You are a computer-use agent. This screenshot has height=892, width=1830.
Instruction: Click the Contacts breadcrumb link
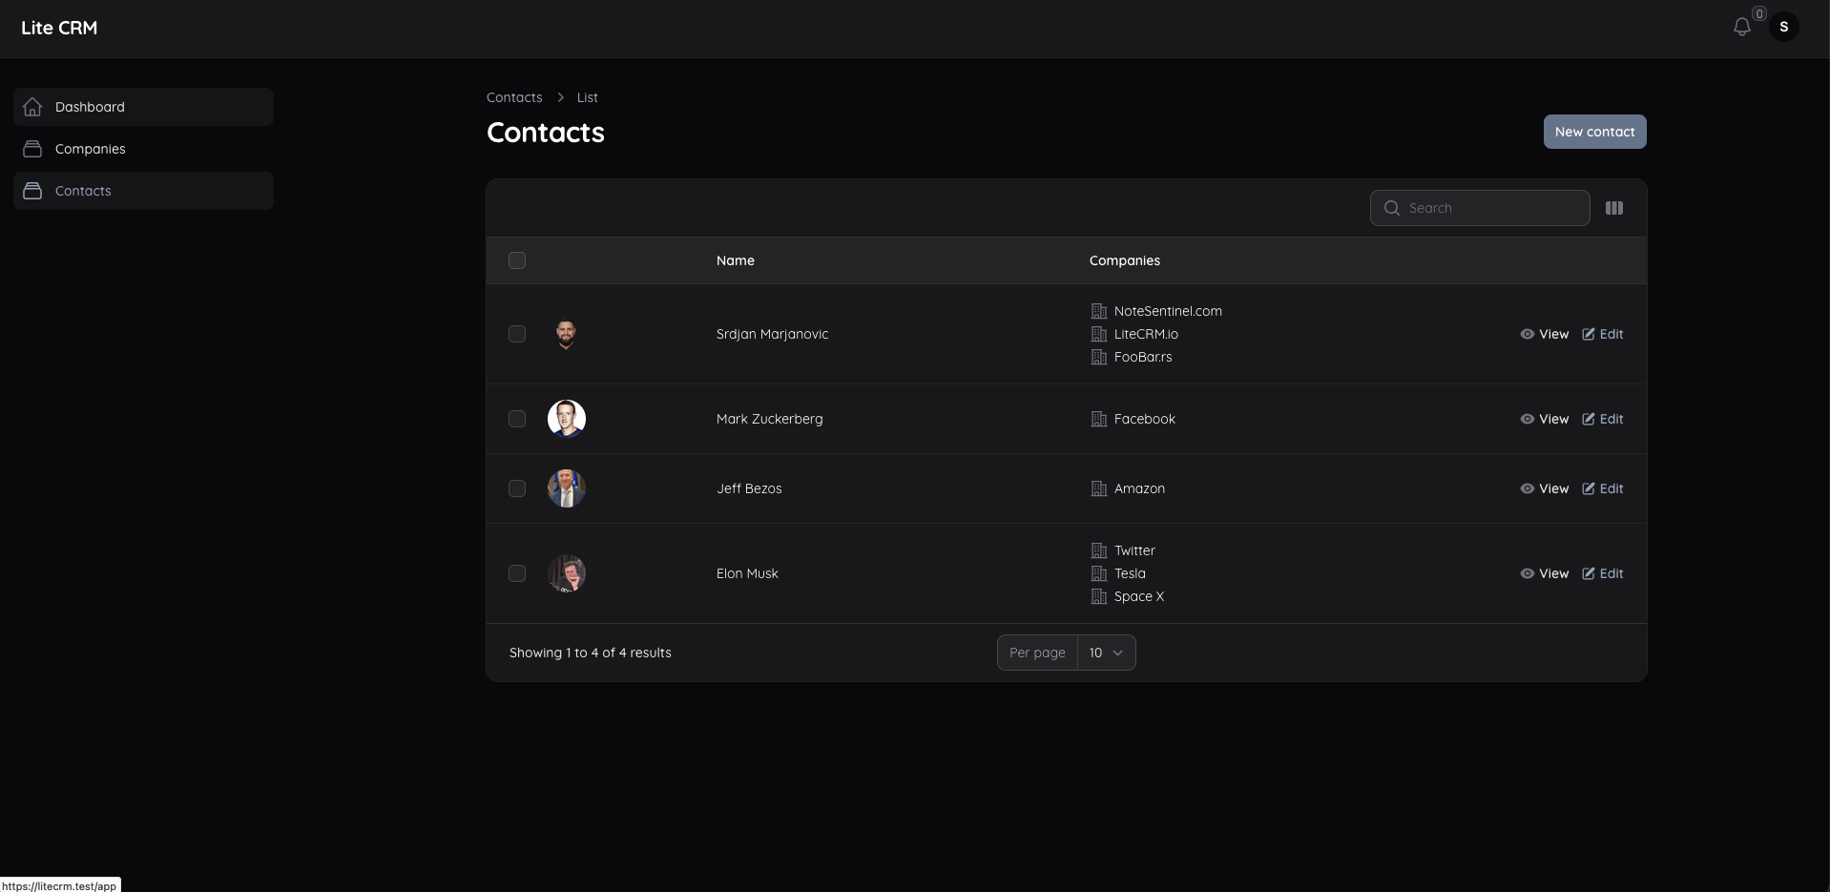[x=513, y=96]
